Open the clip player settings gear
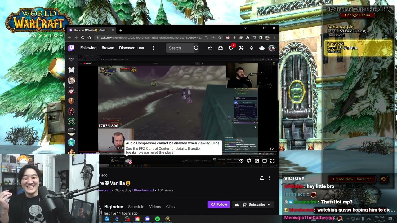Image resolution: width=397 pixels, height=223 pixels. tap(241, 161)
